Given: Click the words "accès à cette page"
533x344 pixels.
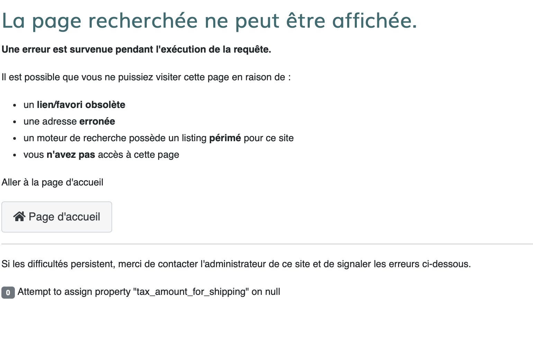Looking at the screenshot, I should click(x=138, y=155).
